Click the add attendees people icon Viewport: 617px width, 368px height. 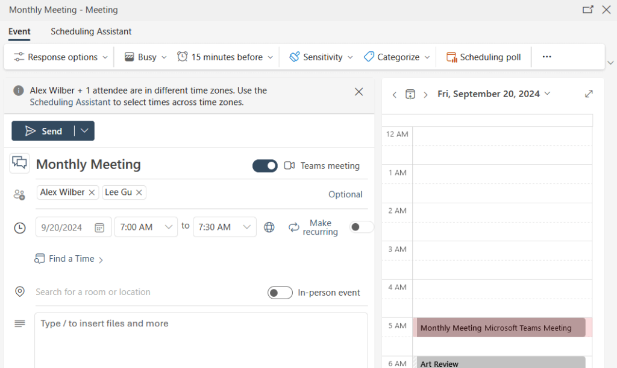(x=19, y=194)
